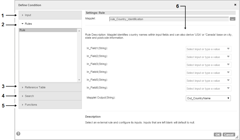240x140 pixels.
Task: Click the rules list scroll down arrow
Action: 79,80
